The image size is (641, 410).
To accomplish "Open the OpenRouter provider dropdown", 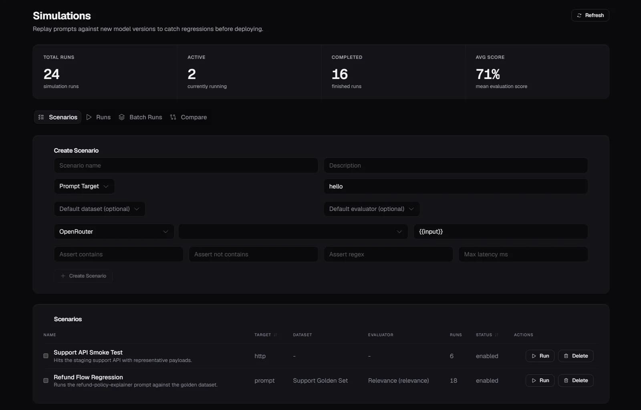I will point(114,231).
